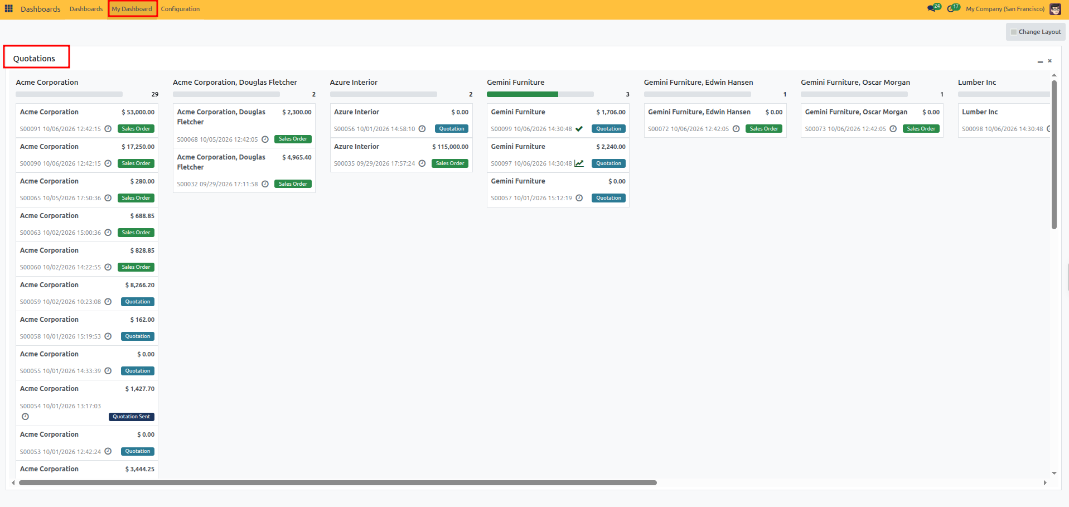Open the activities icon showing 17
Viewport: 1069px width, 507px height.
pos(954,8)
